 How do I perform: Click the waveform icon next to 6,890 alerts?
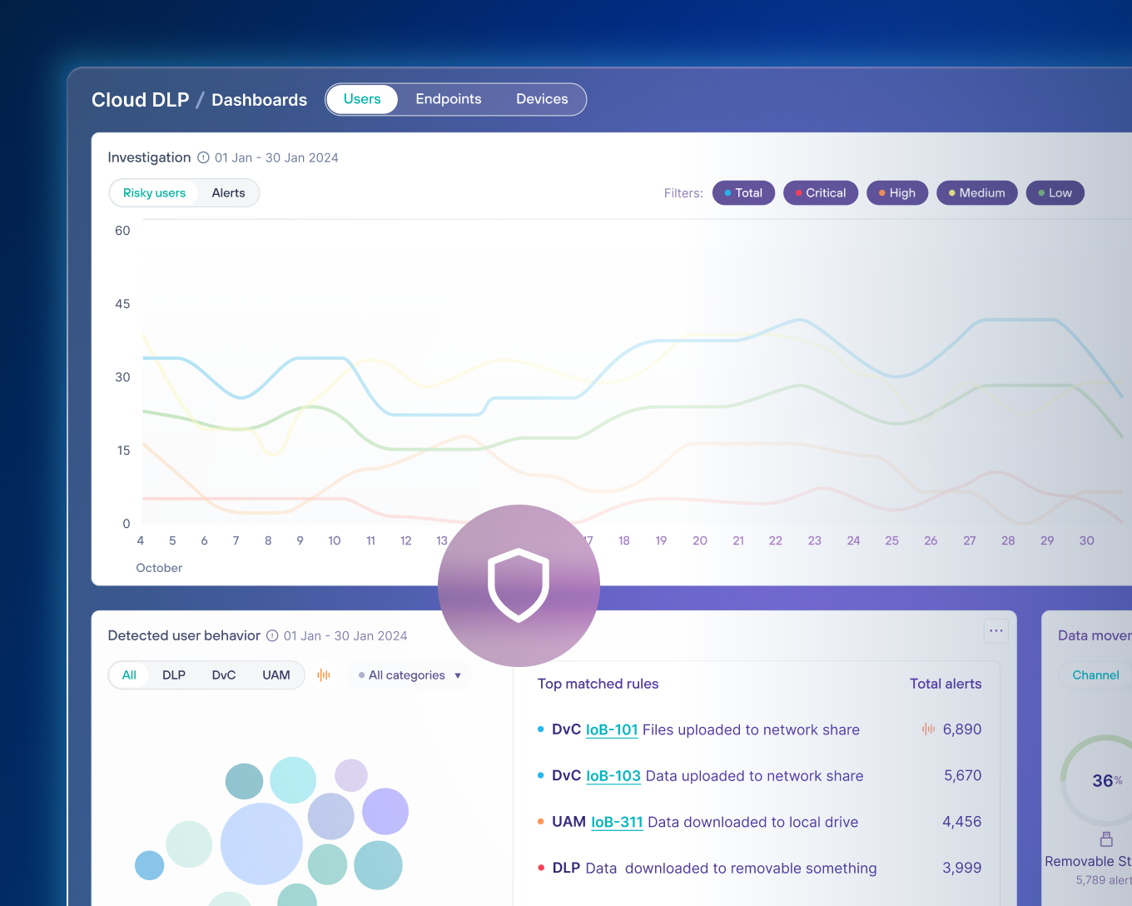point(927,729)
